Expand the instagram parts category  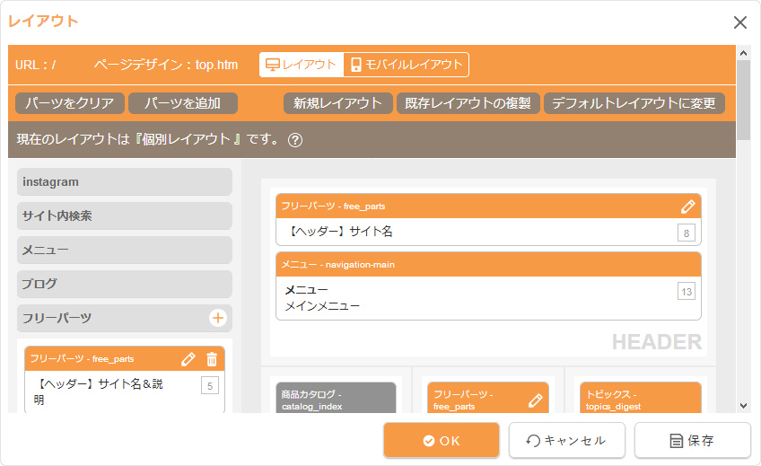[124, 182]
